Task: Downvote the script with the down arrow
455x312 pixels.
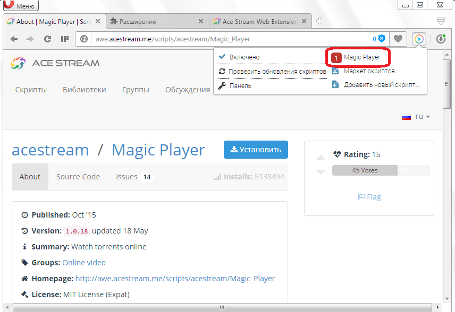Action: click(x=321, y=172)
